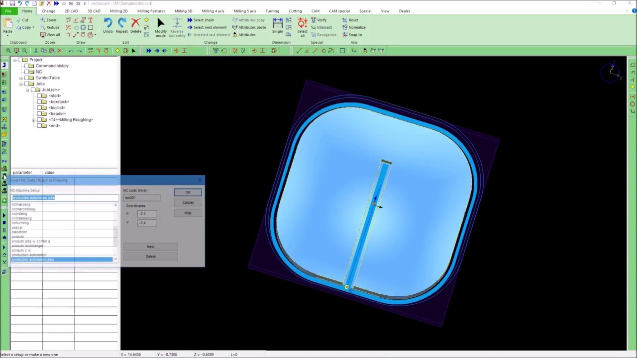Click the Cut tool in ribbon
This screenshot has width=637, height=358.
[21, 20]
